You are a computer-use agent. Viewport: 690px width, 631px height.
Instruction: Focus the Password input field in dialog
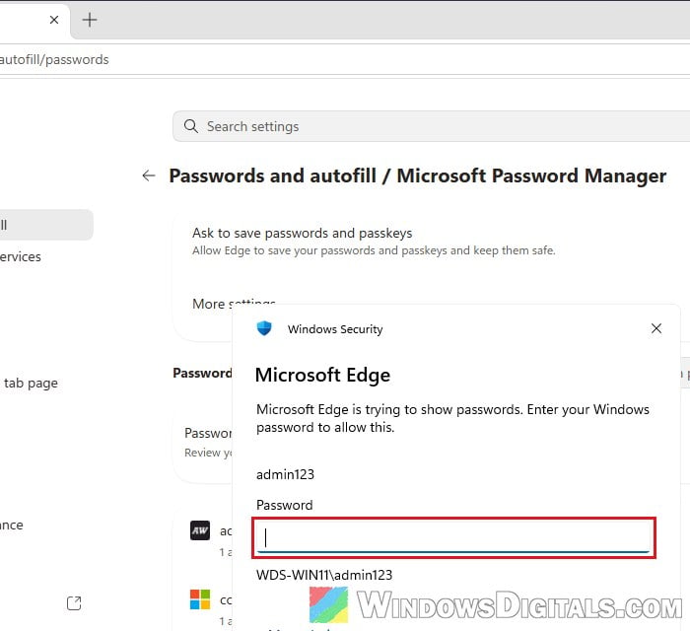453,537
